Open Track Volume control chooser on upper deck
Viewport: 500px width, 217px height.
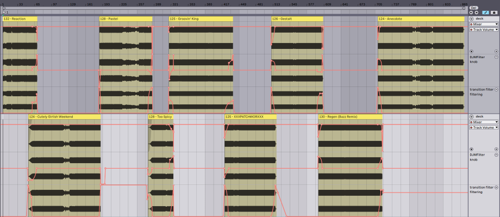[x=483, y=29]
